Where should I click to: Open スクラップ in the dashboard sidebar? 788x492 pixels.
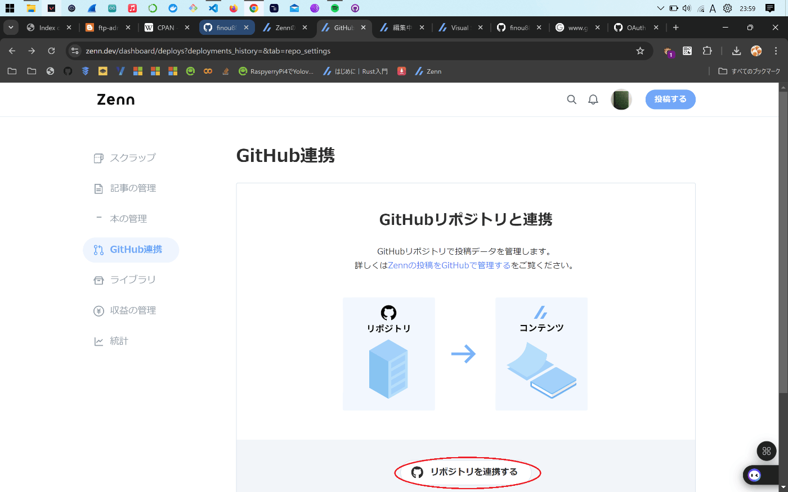pyautogui.click(x=124, y=158)
